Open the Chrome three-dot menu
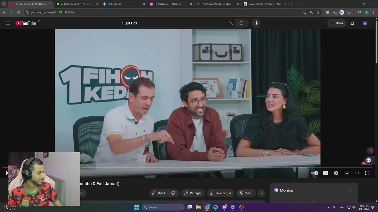Image resolution: width=378 pixels, height=212 pixels. pyautogui.click(x=374, y=12)
